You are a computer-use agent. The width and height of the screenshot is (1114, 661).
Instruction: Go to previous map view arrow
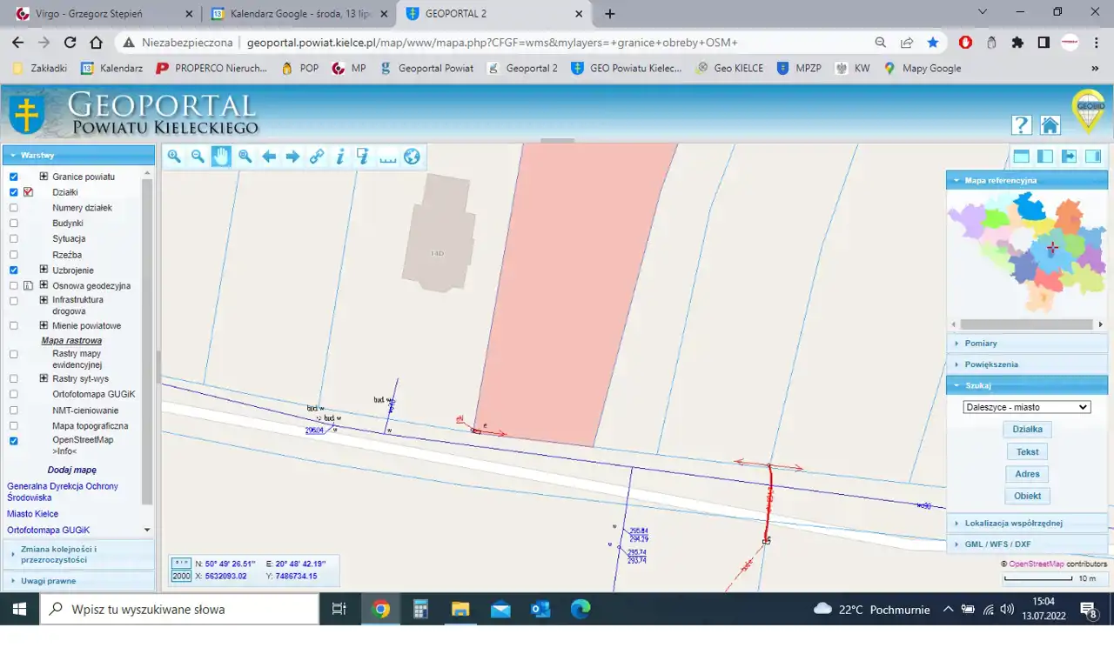point(269,157)
